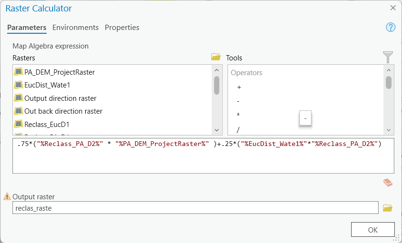Click the eraser icon to clear expression
The height and width of the screenshot is (243, 402).
388,183
